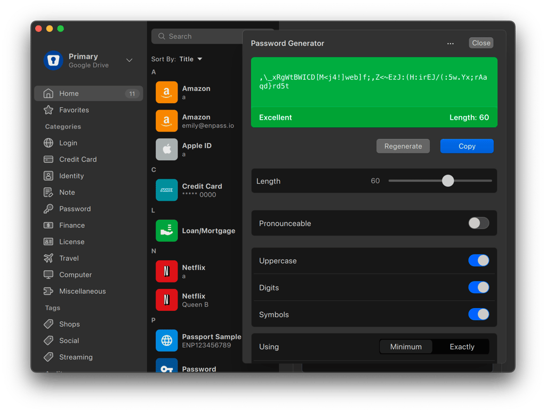
Task: Expand the Primary vault chevron
Action: (x=129, y=60)
